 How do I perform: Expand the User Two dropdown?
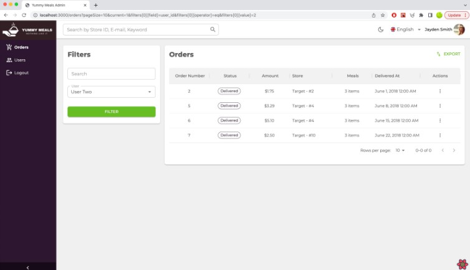tap(111, 92)
